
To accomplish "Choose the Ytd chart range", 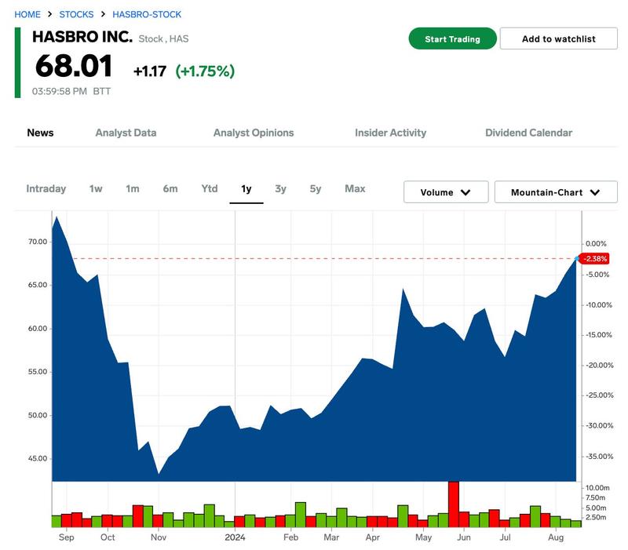I will click(210, 188).
